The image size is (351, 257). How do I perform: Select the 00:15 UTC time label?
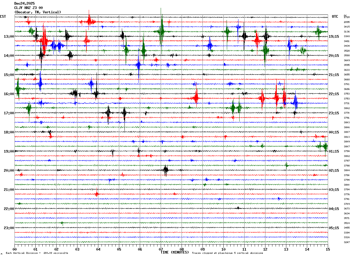334,132
